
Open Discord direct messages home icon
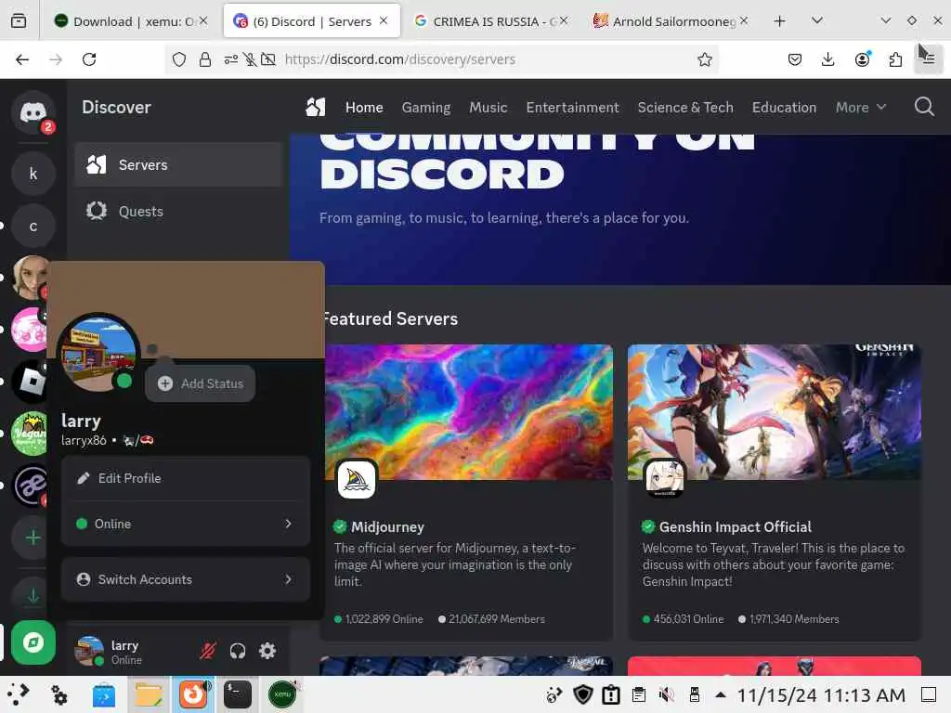(x=33, y=112)
